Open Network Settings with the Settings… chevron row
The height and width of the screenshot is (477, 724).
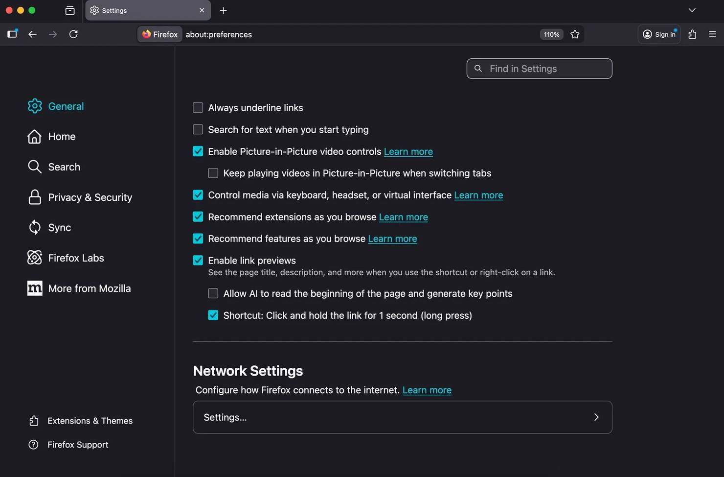pyautogui.click(x=402, y=417)
